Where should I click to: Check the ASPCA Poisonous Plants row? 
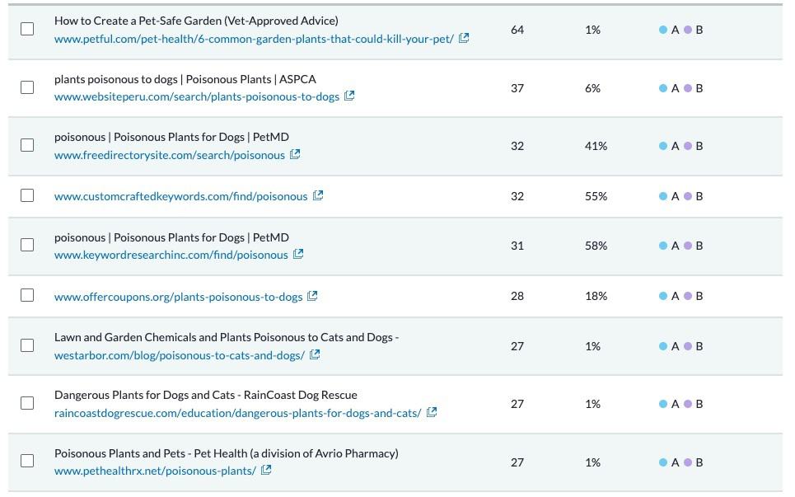(27, 87)
